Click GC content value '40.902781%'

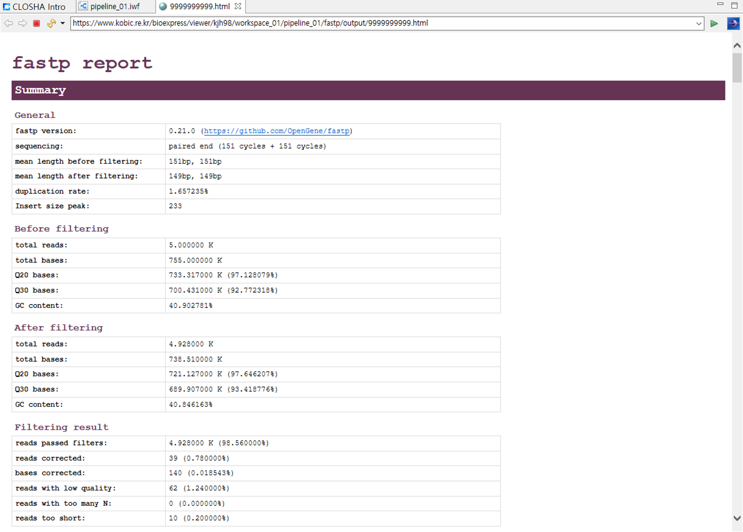(191, 306)
